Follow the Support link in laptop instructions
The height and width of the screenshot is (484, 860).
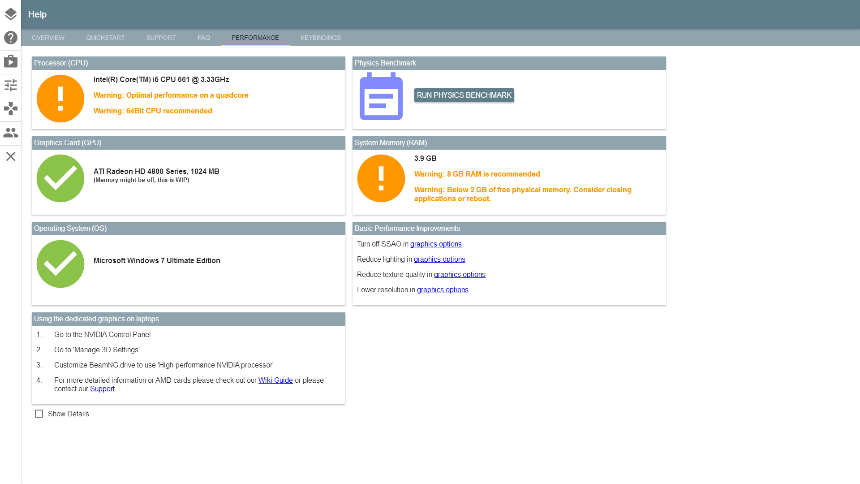coord(102,389)
